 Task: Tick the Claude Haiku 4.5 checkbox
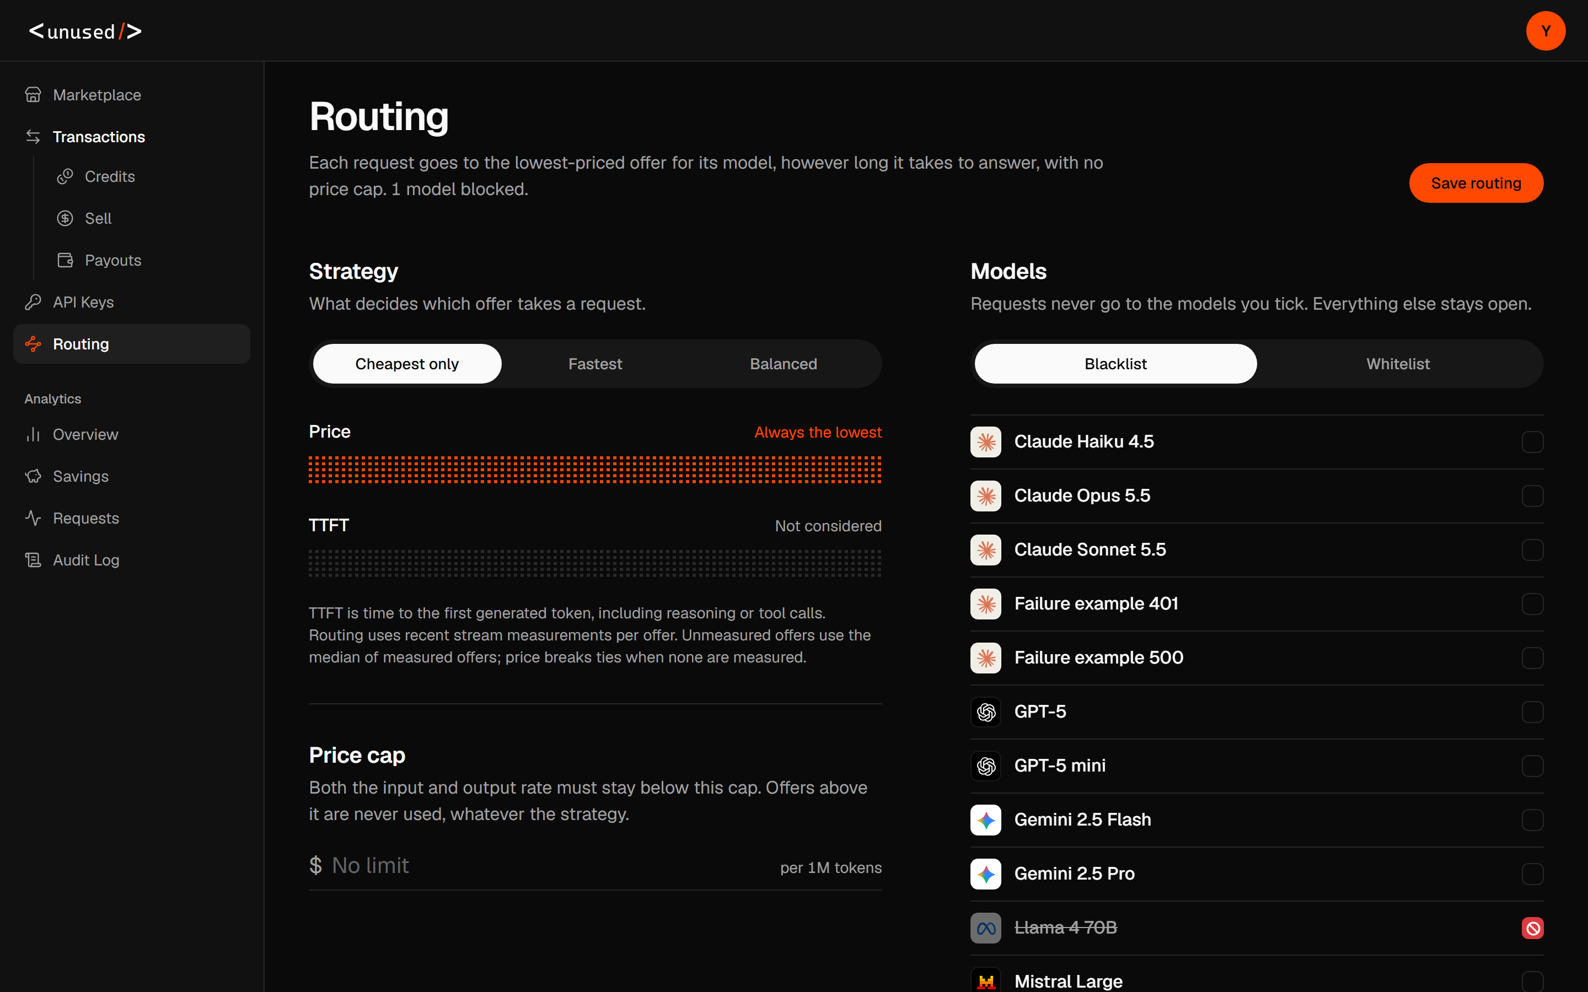pos(1532,442)
